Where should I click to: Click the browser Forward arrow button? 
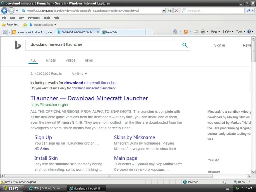(x=11, y=11)
